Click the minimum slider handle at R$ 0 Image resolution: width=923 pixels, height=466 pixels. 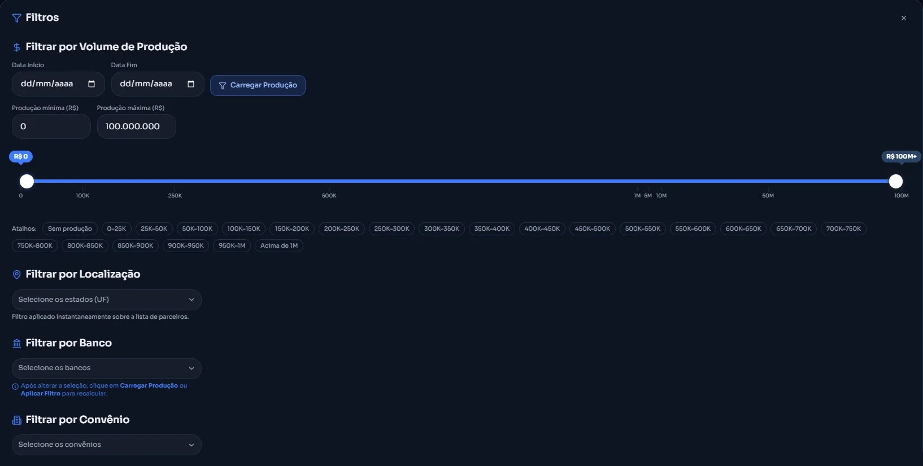tap(27, 181)
